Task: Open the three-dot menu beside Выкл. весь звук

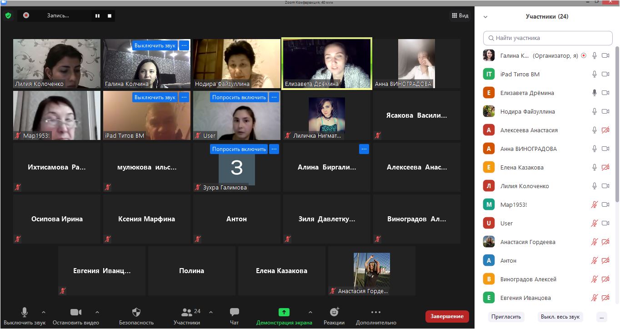Action: click(x=601, y=317)
